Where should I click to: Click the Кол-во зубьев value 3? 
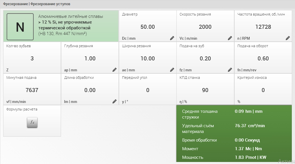click(x=32, y=59)
